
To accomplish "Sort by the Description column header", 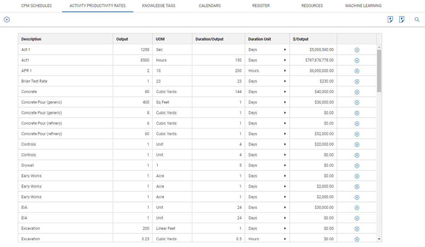I will click(x=31, y=39).
